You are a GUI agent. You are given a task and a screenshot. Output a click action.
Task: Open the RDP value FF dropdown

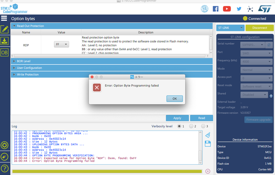point(61,44)
